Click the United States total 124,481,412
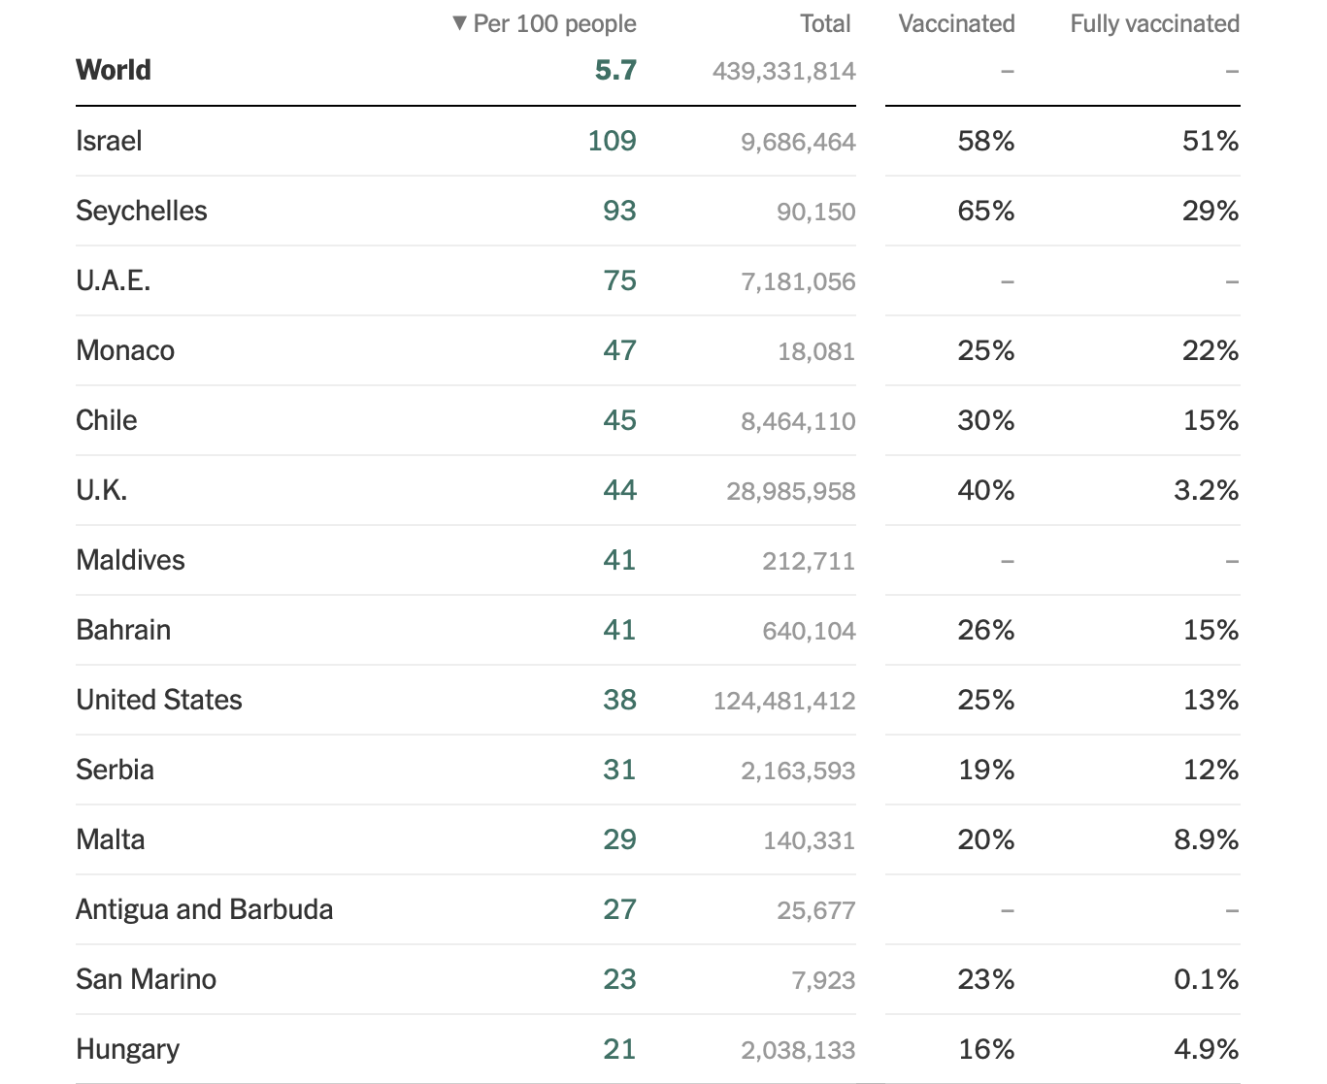1327x1084 pixels. [x=784, y=701]
